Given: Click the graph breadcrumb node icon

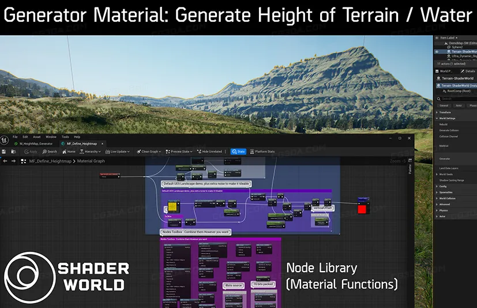Looking at the screenshot, I should (24, 161).
